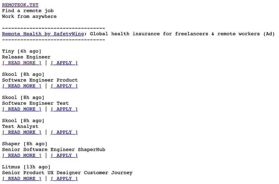Apply to Litmus Senior Product UX Designer

pos(64,179)
